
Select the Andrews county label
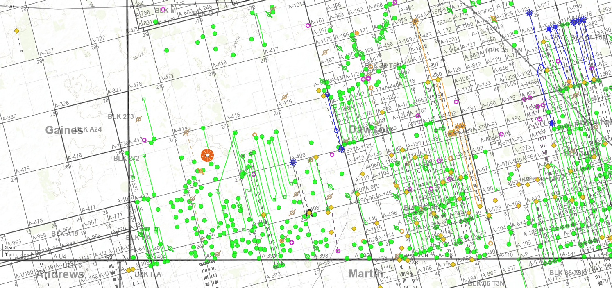click(60, 274)
